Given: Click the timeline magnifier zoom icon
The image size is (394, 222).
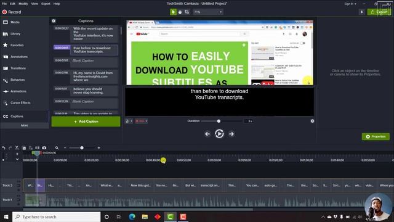Looking at the screenshot, I should click(57, 148).
